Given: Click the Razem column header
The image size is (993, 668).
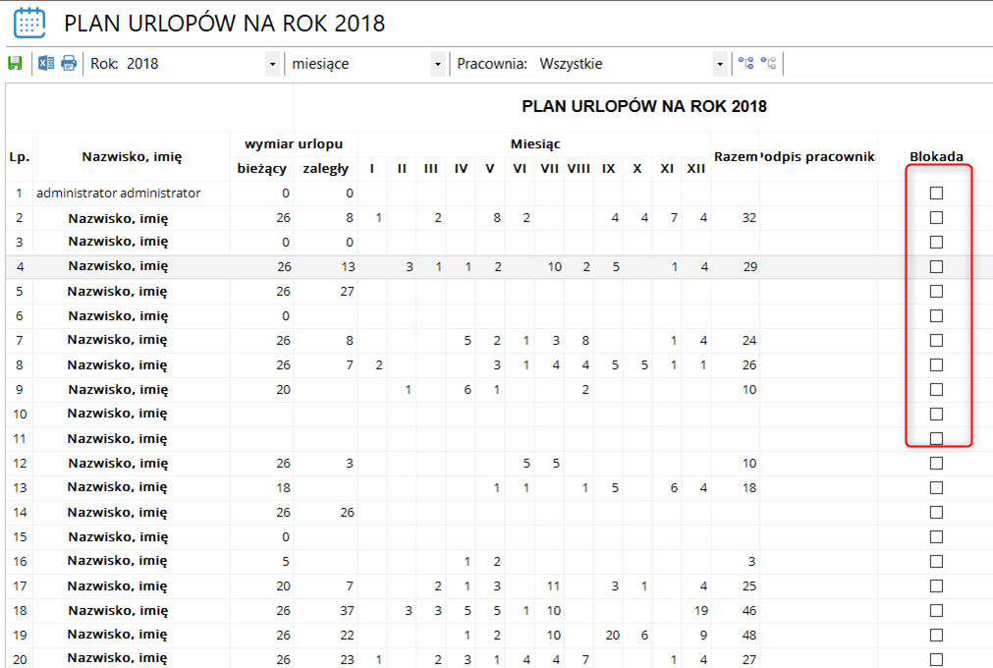Looking at the screenshot, I should pos(736,156).
